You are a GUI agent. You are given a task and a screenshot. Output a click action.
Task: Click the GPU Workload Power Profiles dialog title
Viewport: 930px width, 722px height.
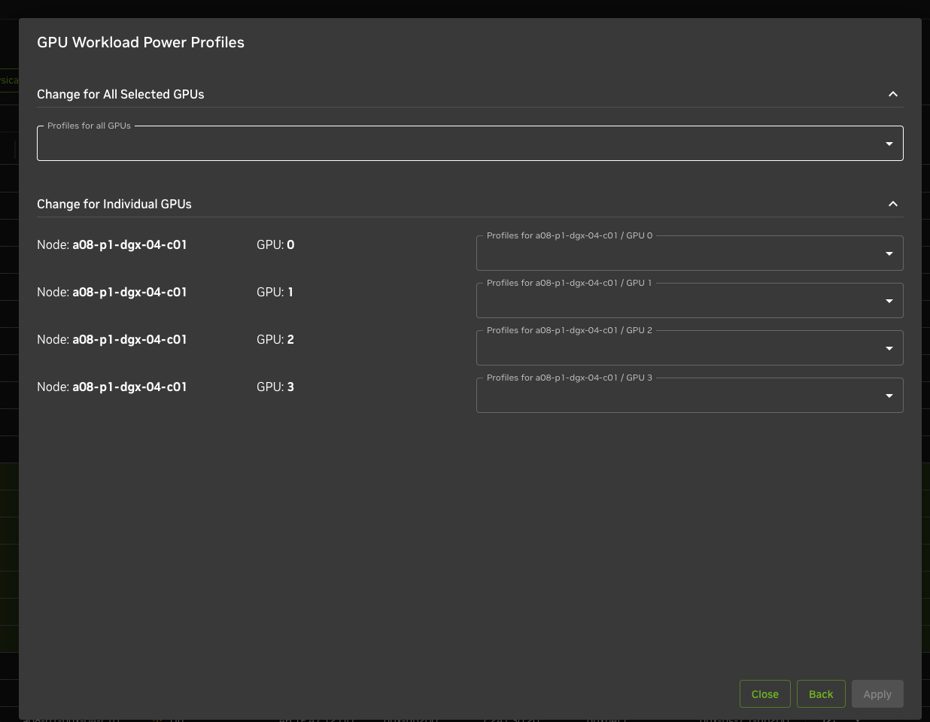click(141, 42)
